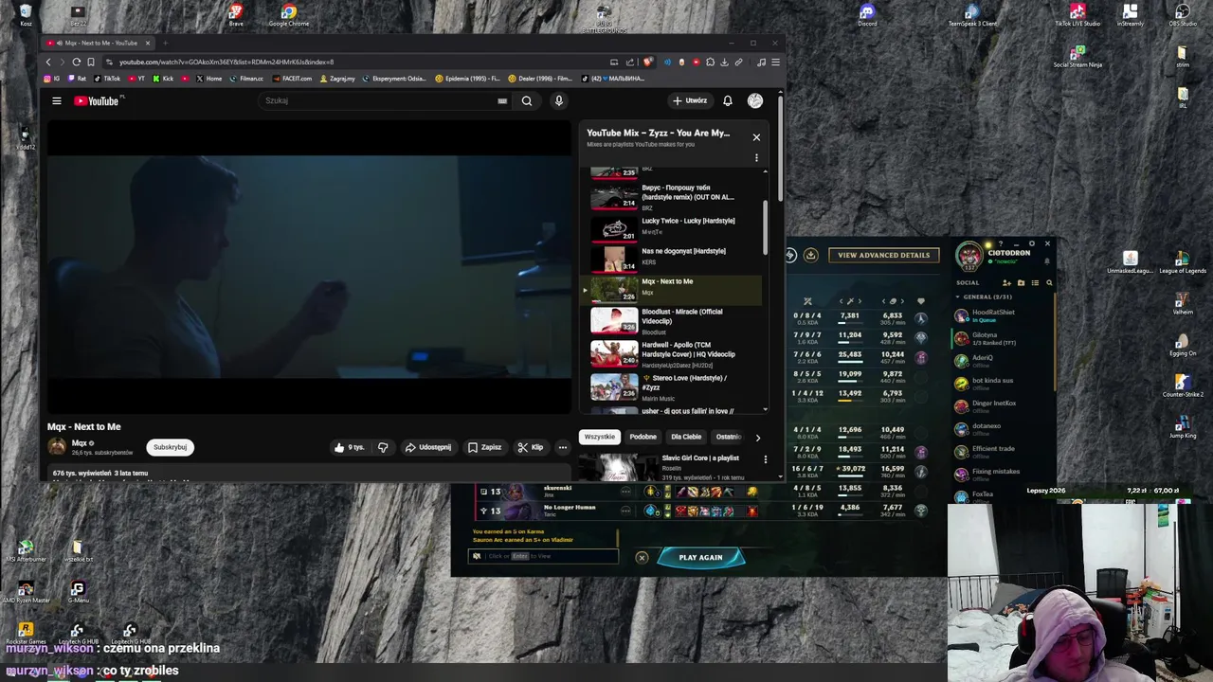Open the YouTube hamburger guide menu
The height and width of the screenshot is (682, 1213).
pos(57,100)
